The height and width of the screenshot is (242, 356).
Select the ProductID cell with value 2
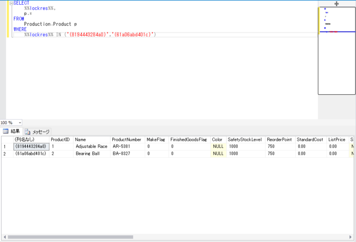click(x=61, y=154)
